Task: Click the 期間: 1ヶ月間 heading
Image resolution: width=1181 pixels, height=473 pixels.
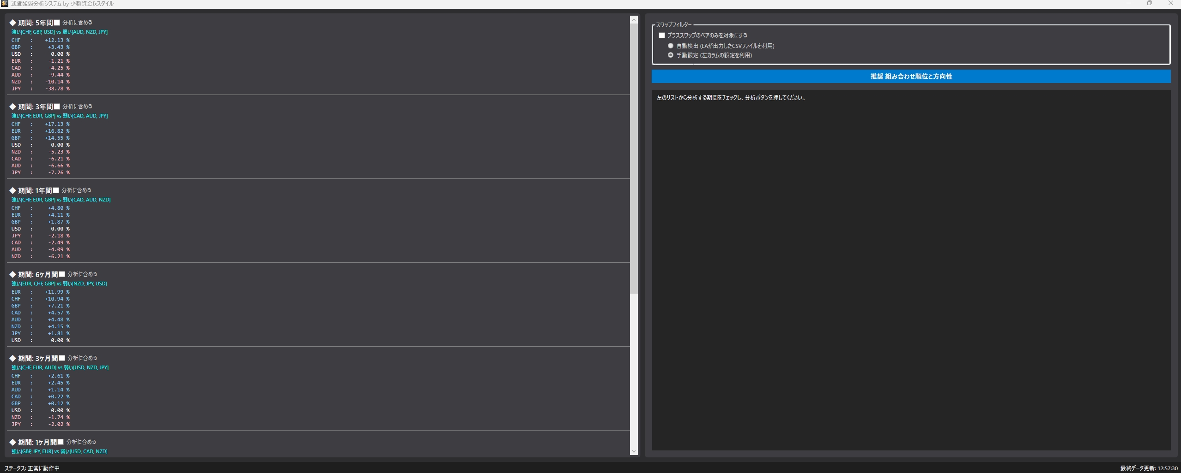Action: pos(33,442)
